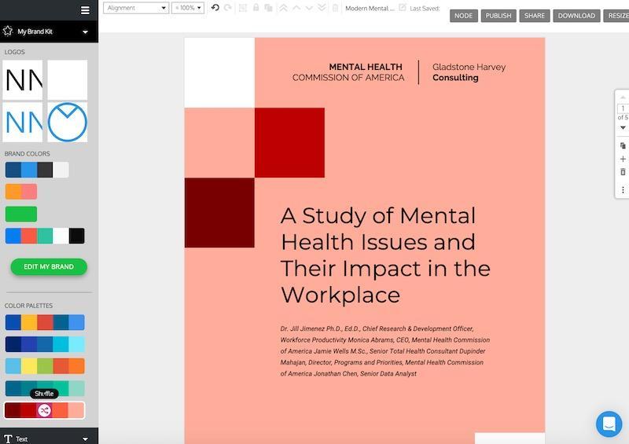Click the delete page trash icon
This screenshot has width=629, height=444.
(x=623, y=171)
